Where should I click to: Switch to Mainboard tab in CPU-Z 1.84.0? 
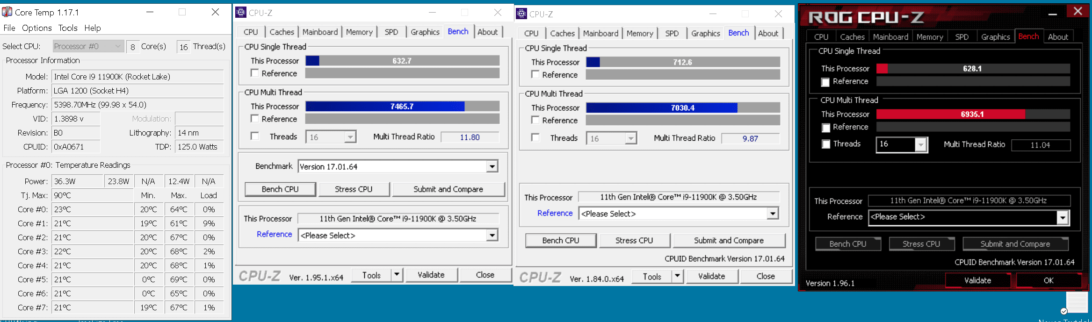pos(600,33)
